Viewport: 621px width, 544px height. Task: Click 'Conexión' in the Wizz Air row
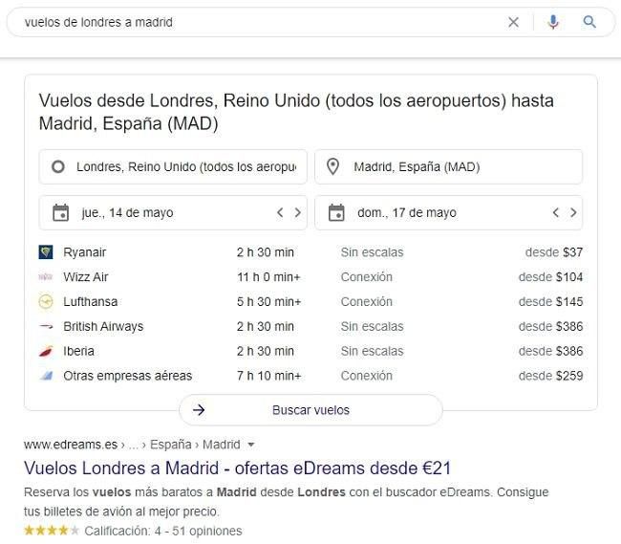366,277
